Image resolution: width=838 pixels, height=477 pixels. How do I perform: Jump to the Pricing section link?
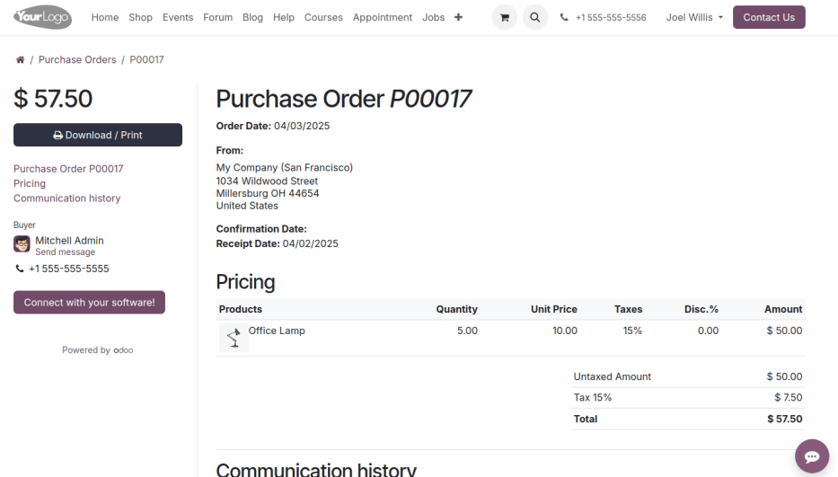click(x=30, y=183)
